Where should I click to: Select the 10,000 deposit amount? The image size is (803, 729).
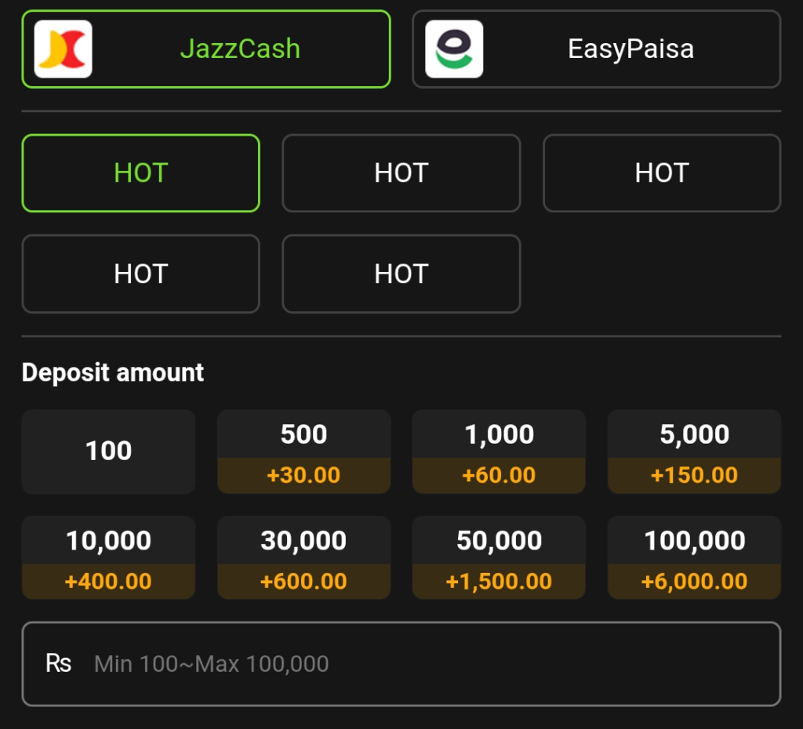click(108, 557)
